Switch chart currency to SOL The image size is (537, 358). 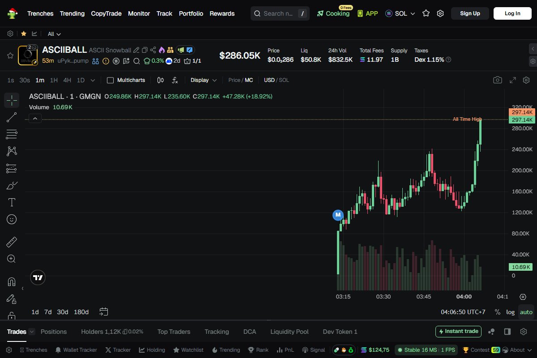coord(284,80)
